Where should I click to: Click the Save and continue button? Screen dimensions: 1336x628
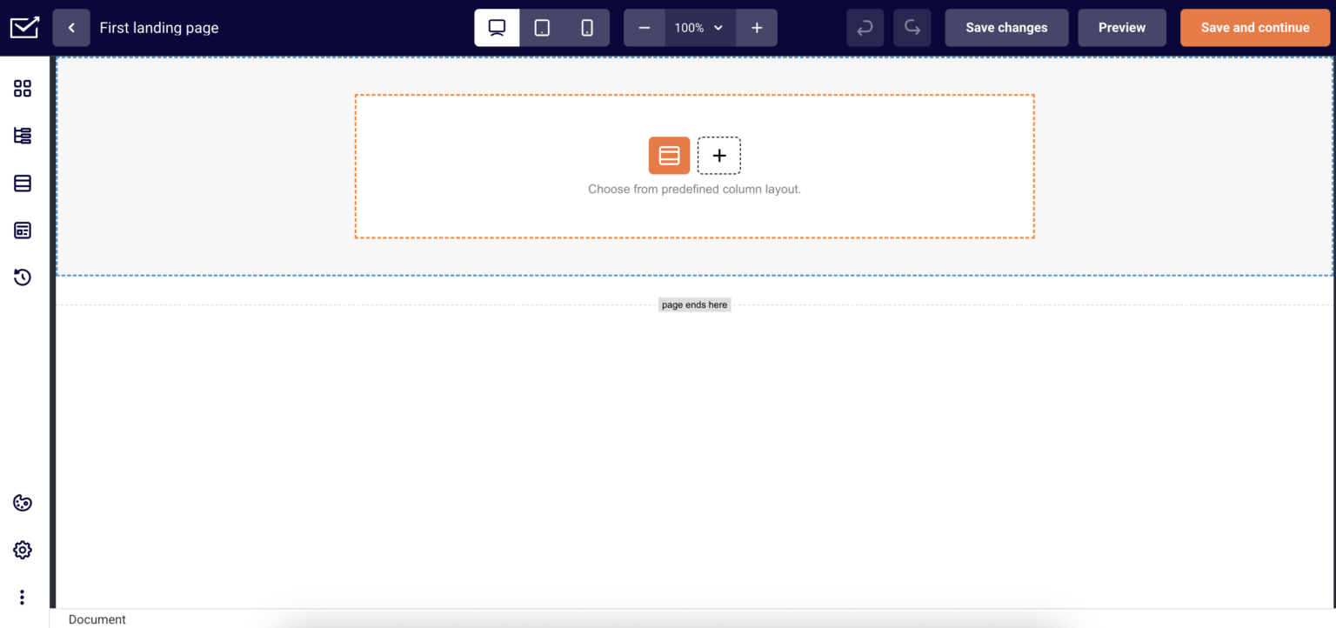[1254, 27]
